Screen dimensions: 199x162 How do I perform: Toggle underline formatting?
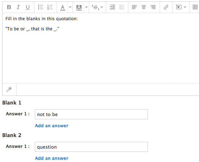28,7
